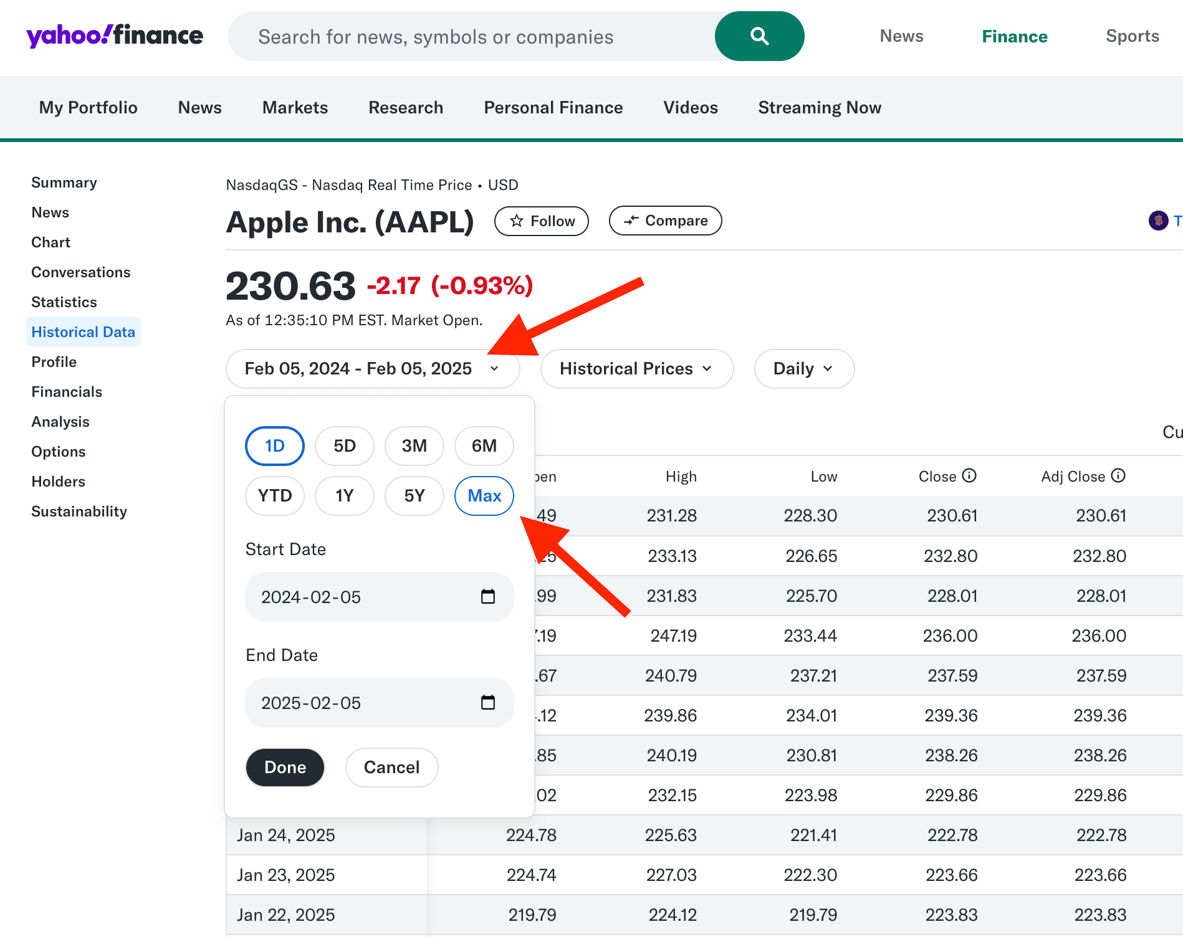The width and height of the screenshot is (1183, 937).
Task: Click the Compare button
Action: pyautogui.click(x=666, y=221)
